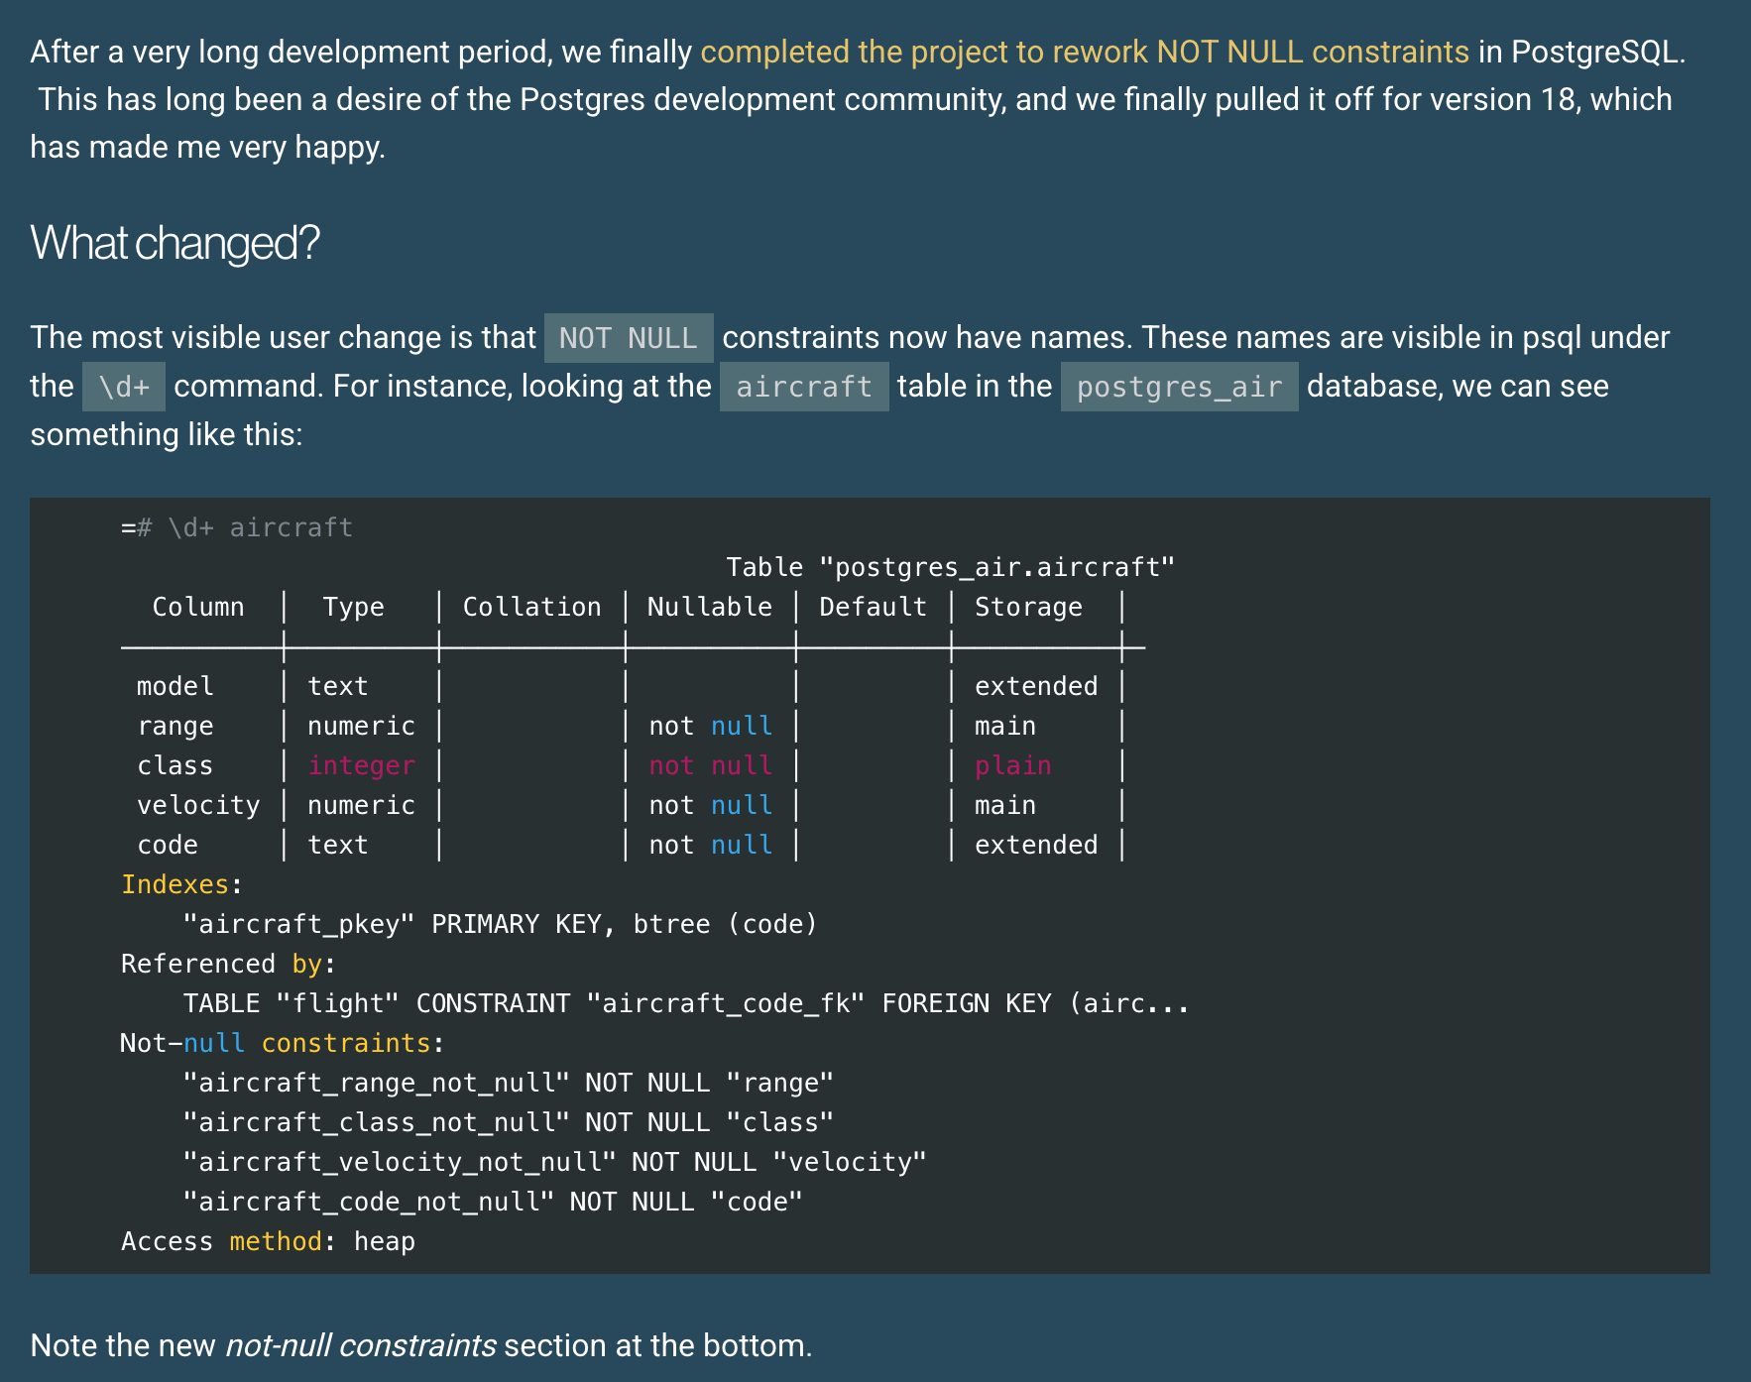Image resolution: width=1751 pixels, height=1382 pixels.
Task: Click the red 'integer' type value
Action: click(362, 765)
